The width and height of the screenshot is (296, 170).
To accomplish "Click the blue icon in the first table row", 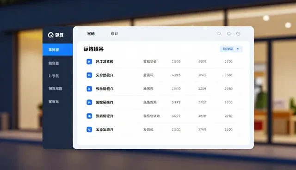I will (89, 61).
